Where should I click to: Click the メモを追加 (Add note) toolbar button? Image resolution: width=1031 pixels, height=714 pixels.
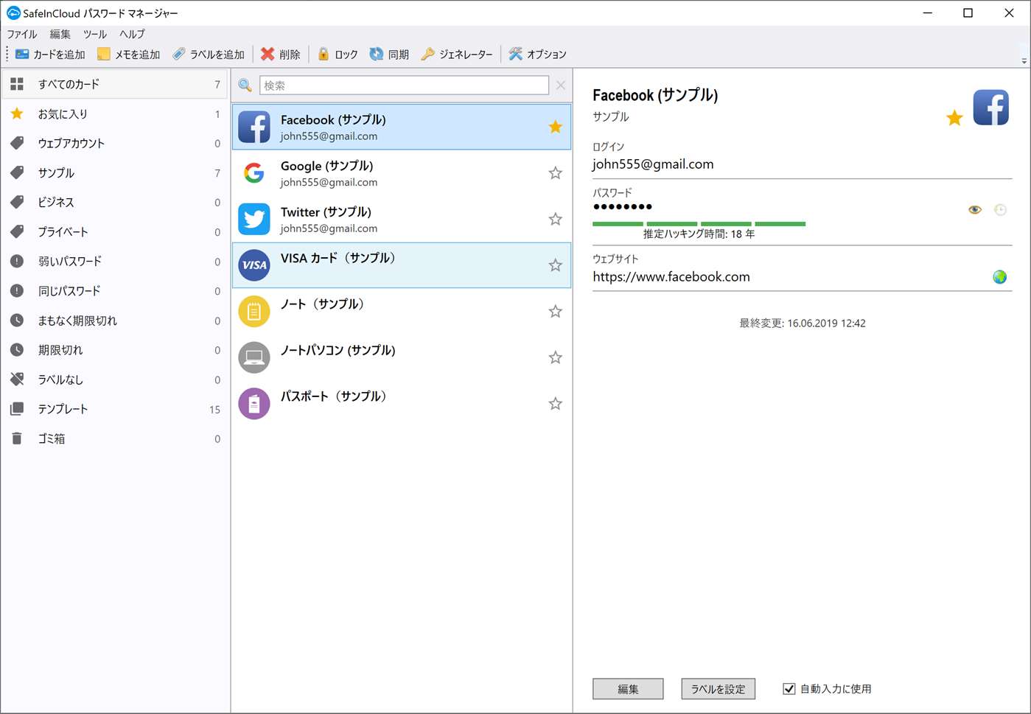(128, 55)
